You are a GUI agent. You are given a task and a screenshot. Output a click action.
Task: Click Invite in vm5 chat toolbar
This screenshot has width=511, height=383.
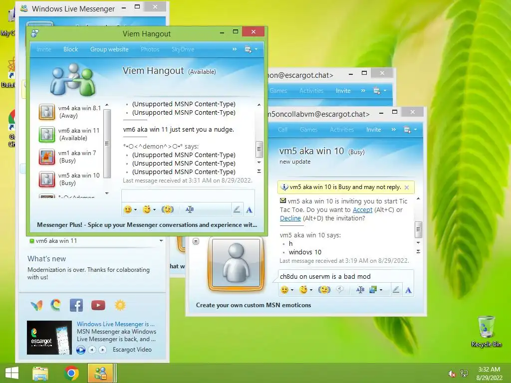click(x=373, y=130)
